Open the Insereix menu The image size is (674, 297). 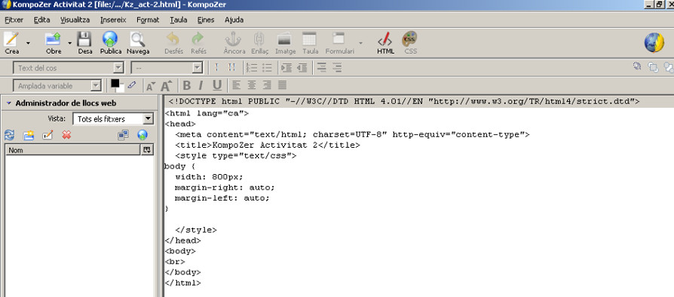(x=113, y=20)
